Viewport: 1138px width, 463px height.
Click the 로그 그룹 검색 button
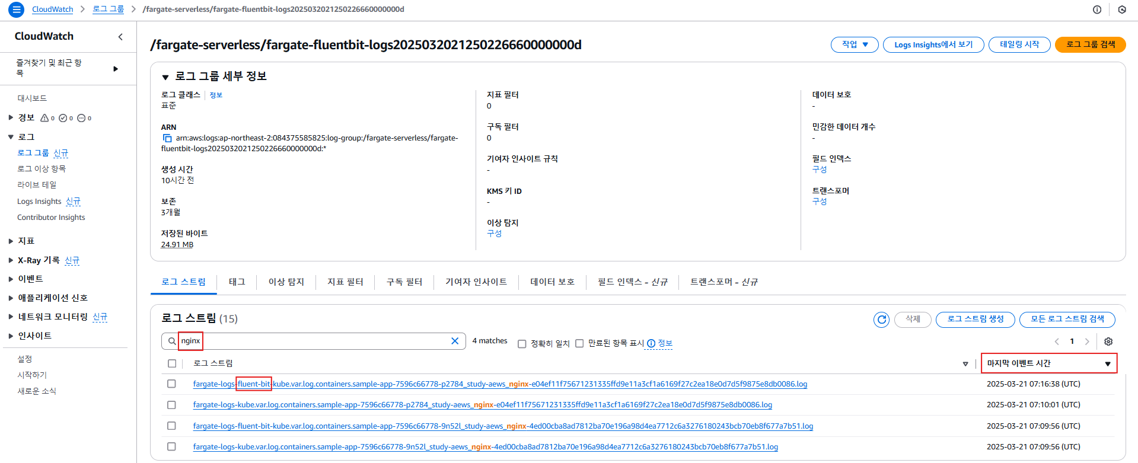[1091, 44]
